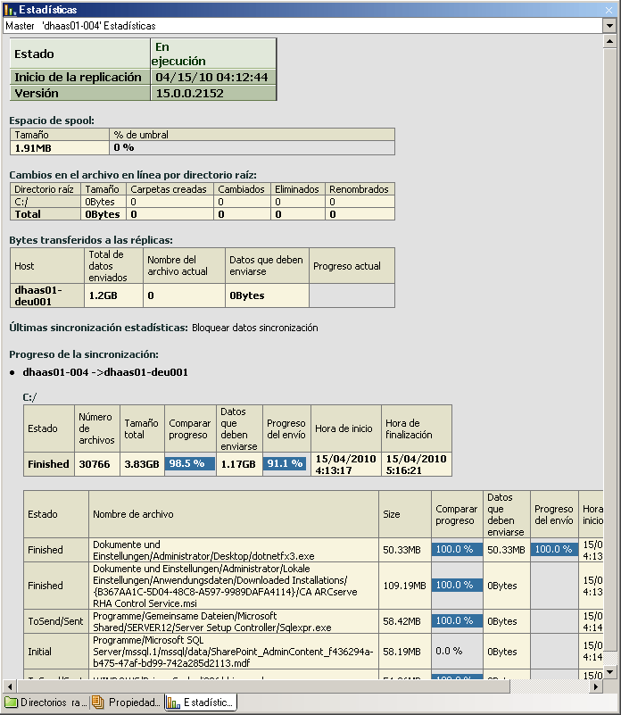Viewport: 621px width, 715px height.
Task: Click 'Bloquear datos sincronización' text
Action: pos(255,328)
